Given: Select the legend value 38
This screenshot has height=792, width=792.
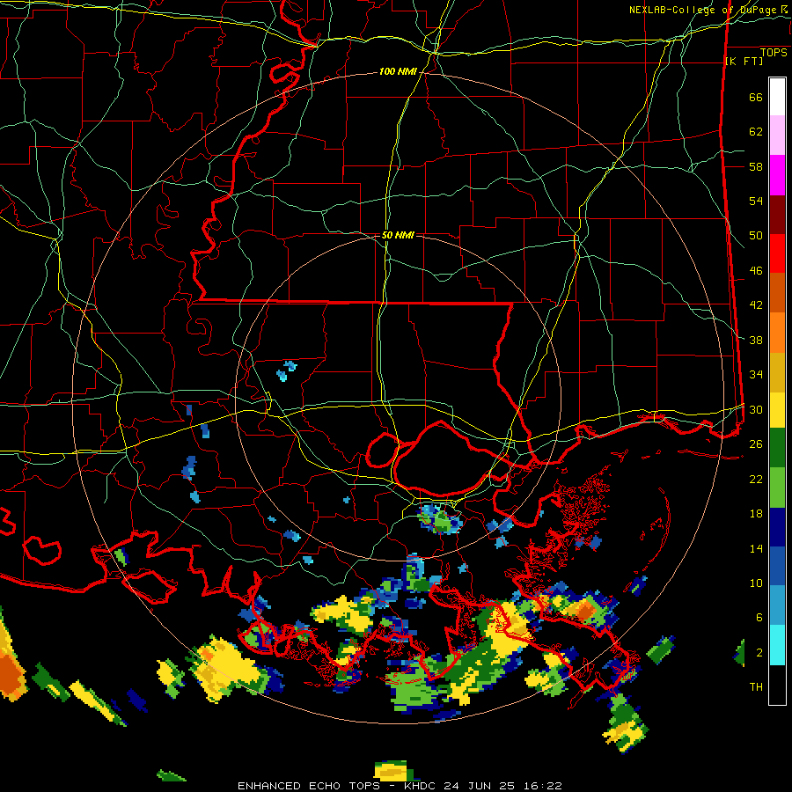Looking at the screenshot, I should [x=756, y=340].
